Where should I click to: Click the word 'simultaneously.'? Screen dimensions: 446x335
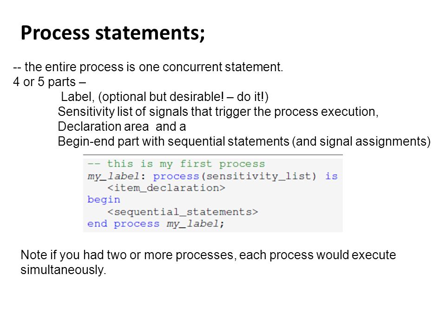point(63,270)
